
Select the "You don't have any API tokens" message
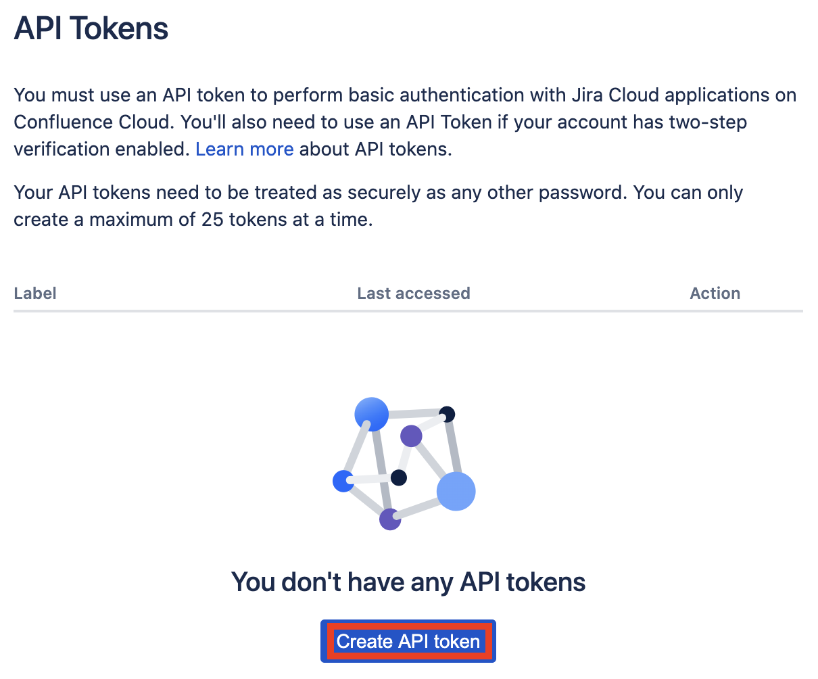[x=408, y=582]
